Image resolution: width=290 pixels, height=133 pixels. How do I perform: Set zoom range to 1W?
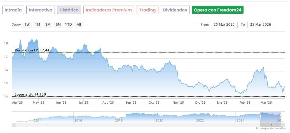point(27,25)
